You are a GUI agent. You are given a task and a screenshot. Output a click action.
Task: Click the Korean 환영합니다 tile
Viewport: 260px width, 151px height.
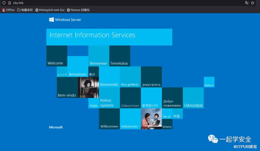click(x=151, y=98)
